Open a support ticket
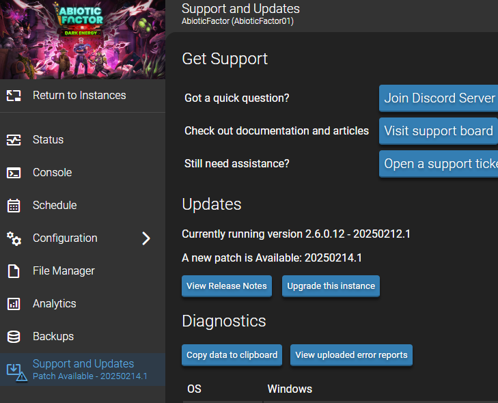This screenshot has width=498, height=403. (x=439, y=164)
